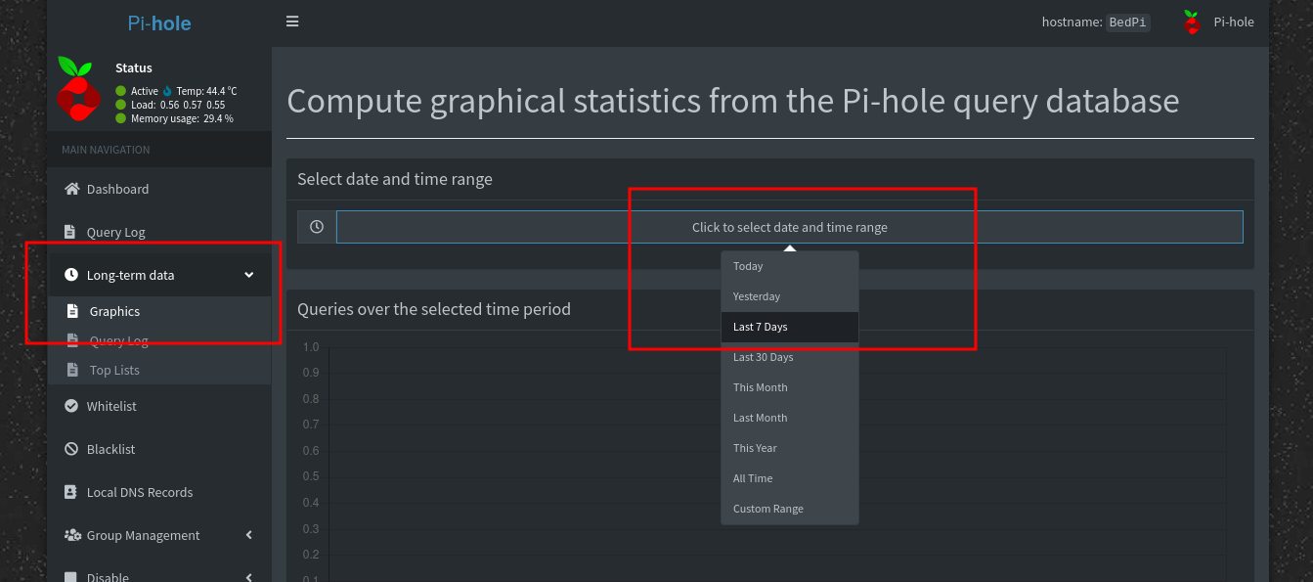Select All Time range option
1313x582 pixels.
pos(790,478)
